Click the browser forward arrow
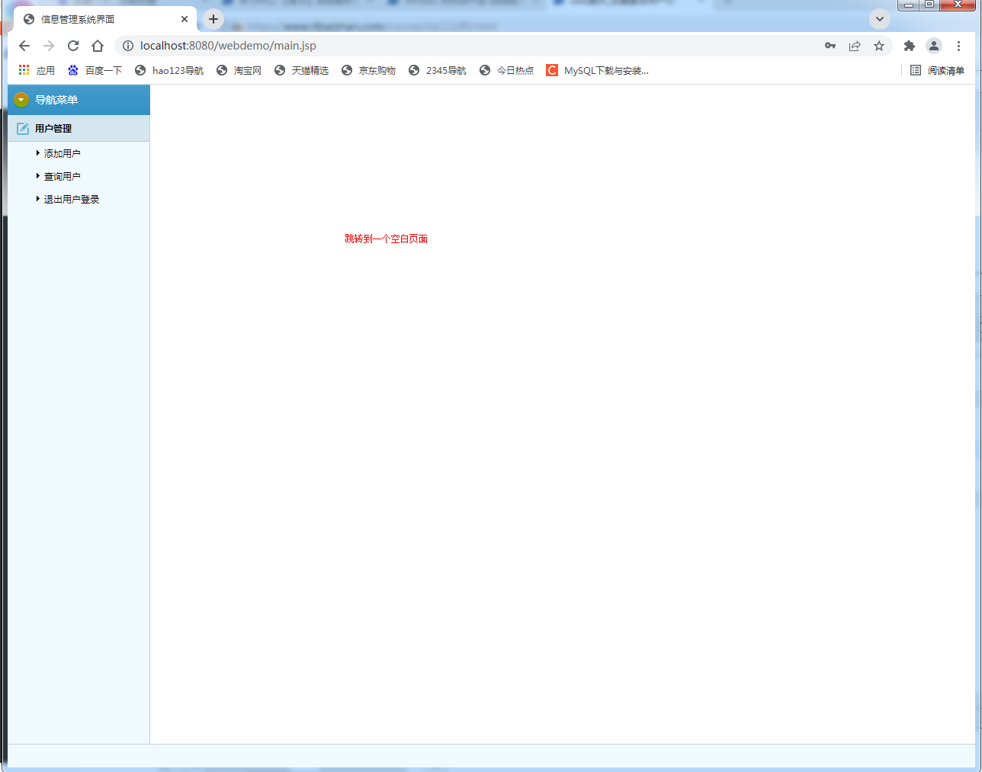This screenshot has width=982, height=772. (x=49, y=46)
